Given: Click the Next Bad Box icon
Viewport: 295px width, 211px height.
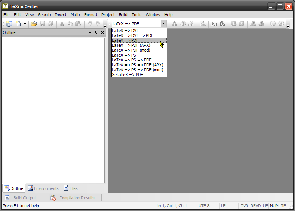Looking at the screenshot, I should (x=273, y=24).
